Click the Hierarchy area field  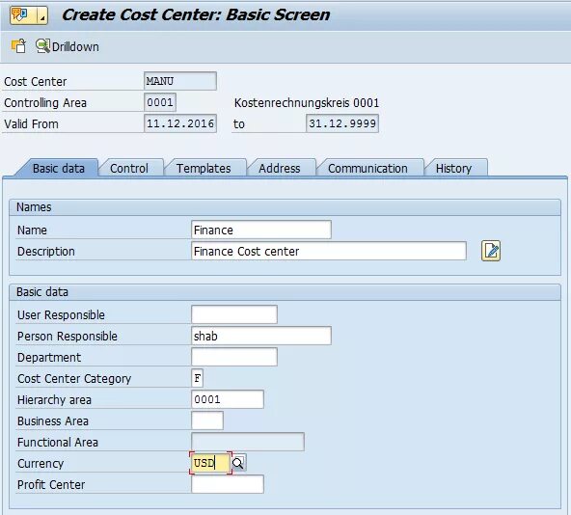pyautogui.click(x=228, y=399)
